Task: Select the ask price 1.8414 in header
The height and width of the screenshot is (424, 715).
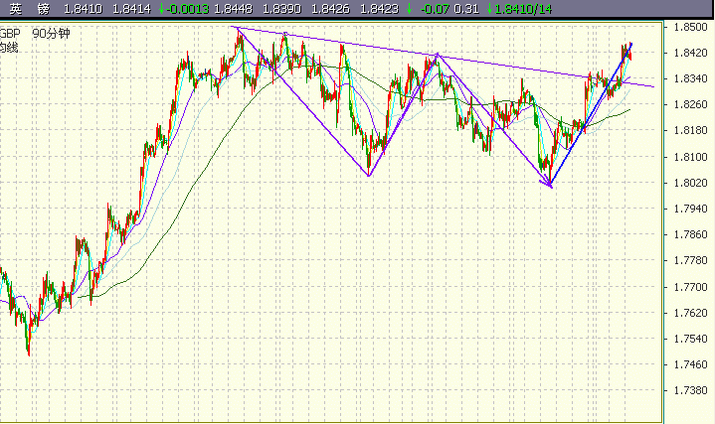Action: pyautogui.click(x=131, y=9)
